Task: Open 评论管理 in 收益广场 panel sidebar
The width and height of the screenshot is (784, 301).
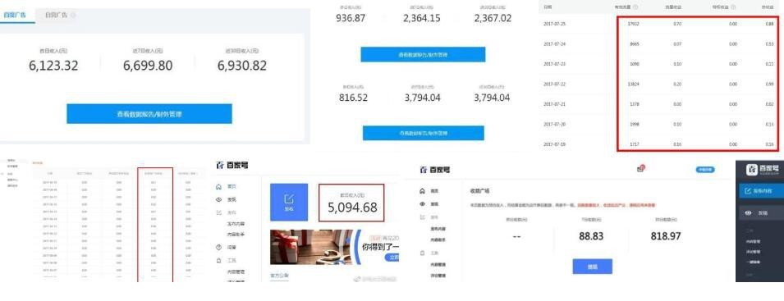Action: pyautogui.click(x=438, y=276)
